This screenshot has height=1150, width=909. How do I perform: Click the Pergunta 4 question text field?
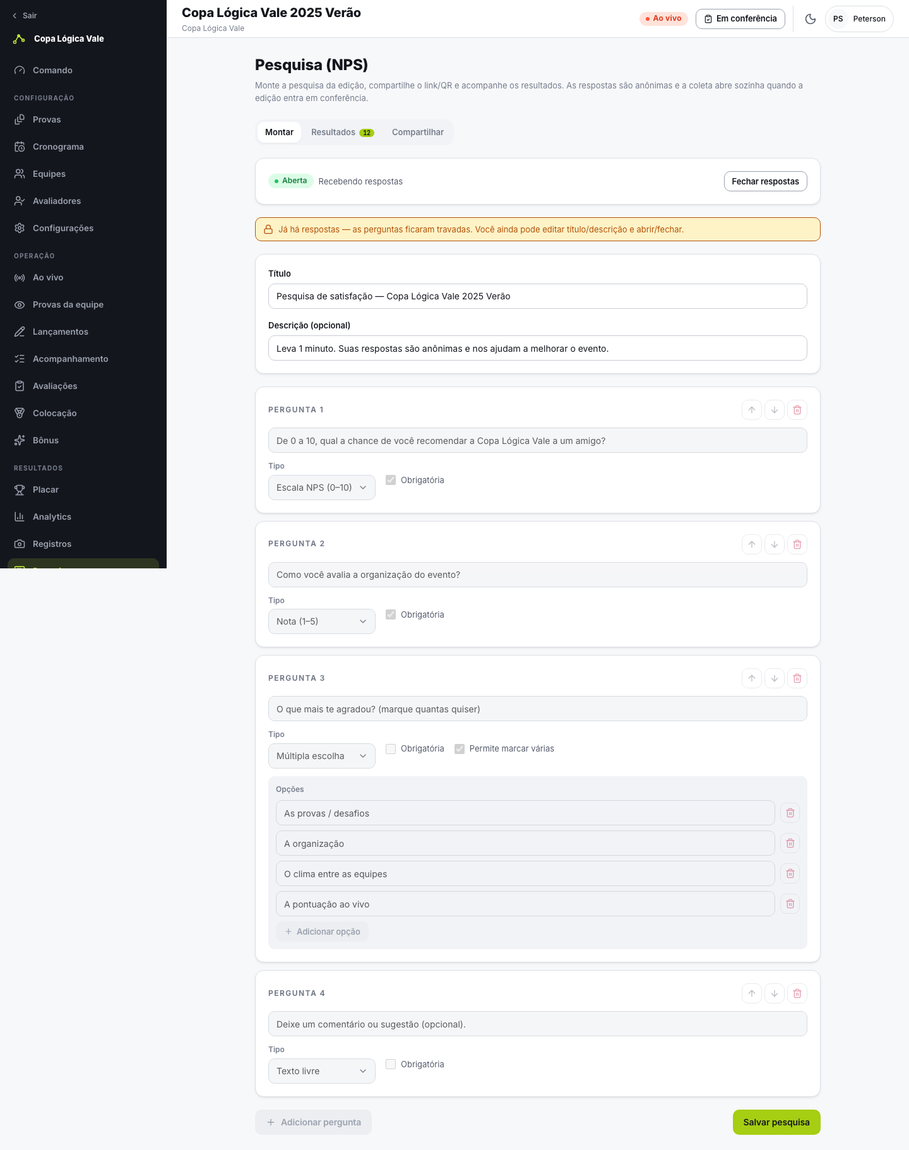(x=538, y=1024)
